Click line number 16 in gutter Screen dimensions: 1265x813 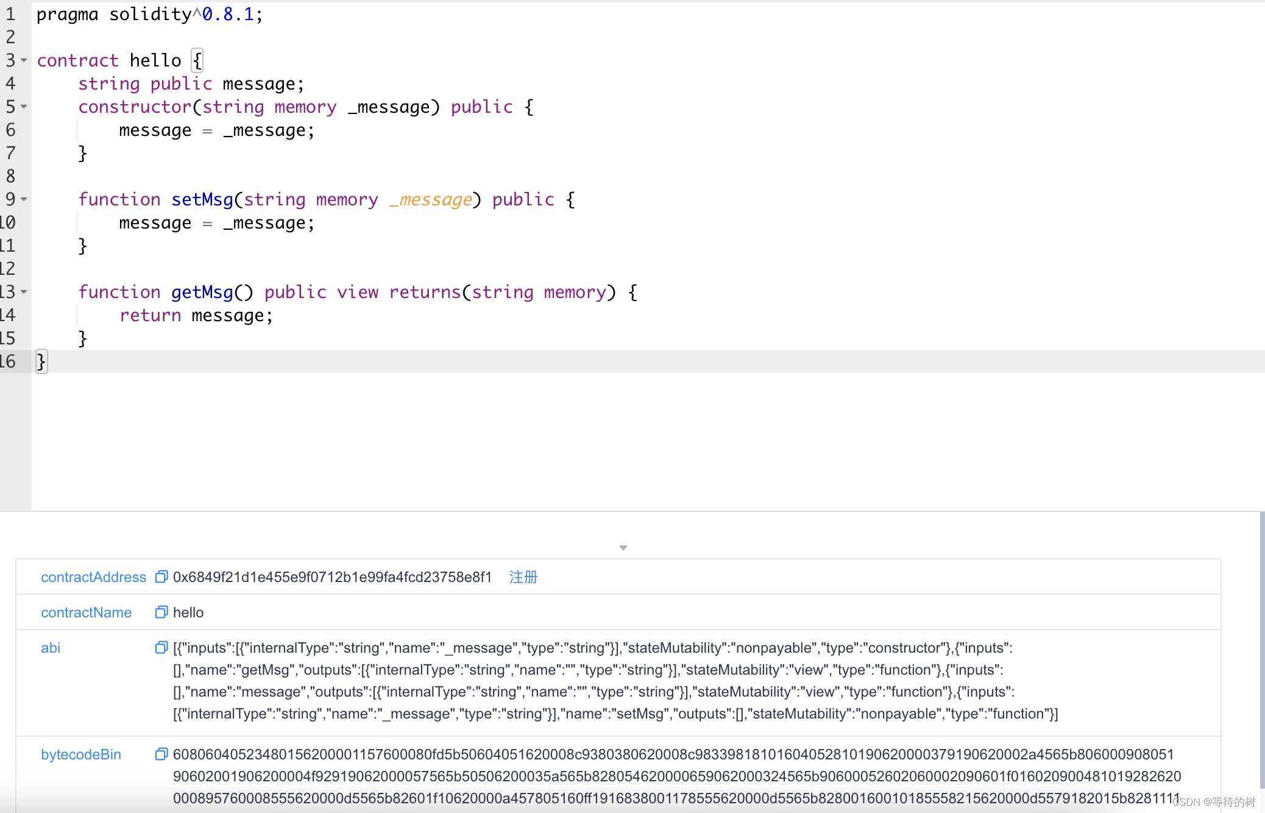[x=8, y=361]
